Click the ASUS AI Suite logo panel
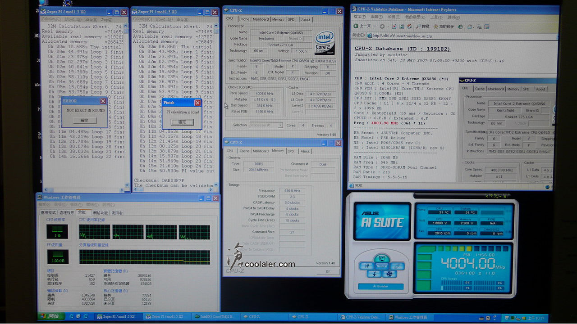This screenshot has width=577, height=324. pyautogui.click(x=382, y=221)
